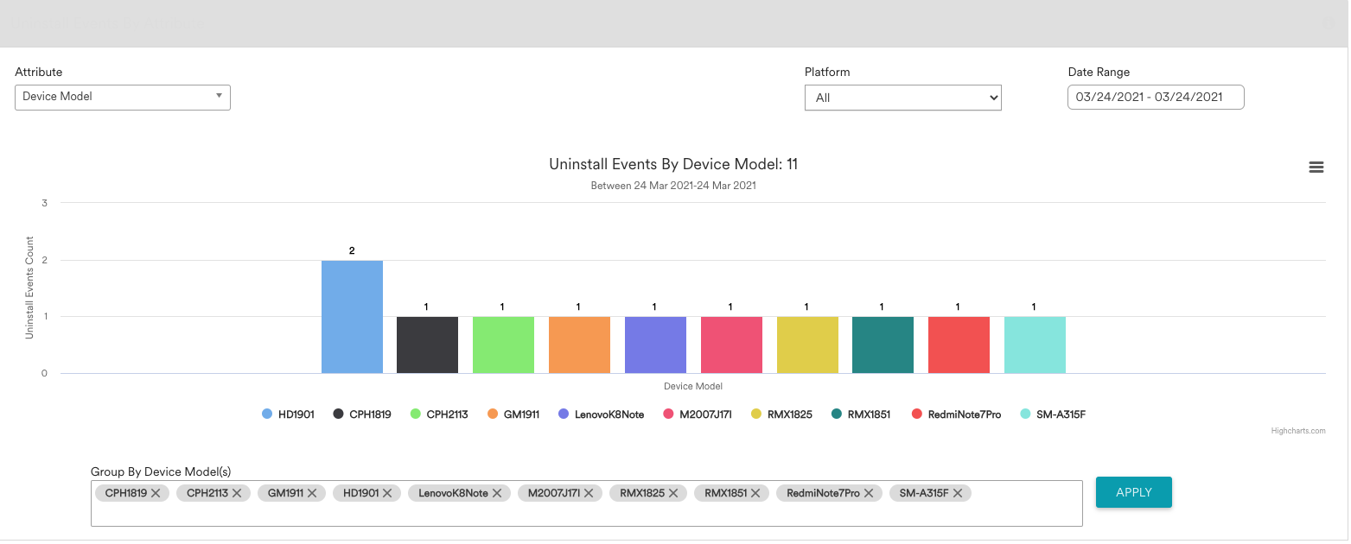Open the Highcharts.com credit link

coord(1297,431)
